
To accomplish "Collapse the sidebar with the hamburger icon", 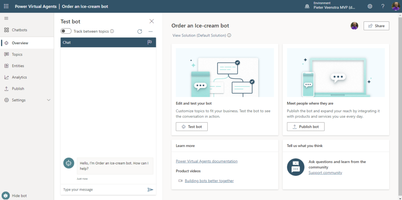I will coord(6,18).
